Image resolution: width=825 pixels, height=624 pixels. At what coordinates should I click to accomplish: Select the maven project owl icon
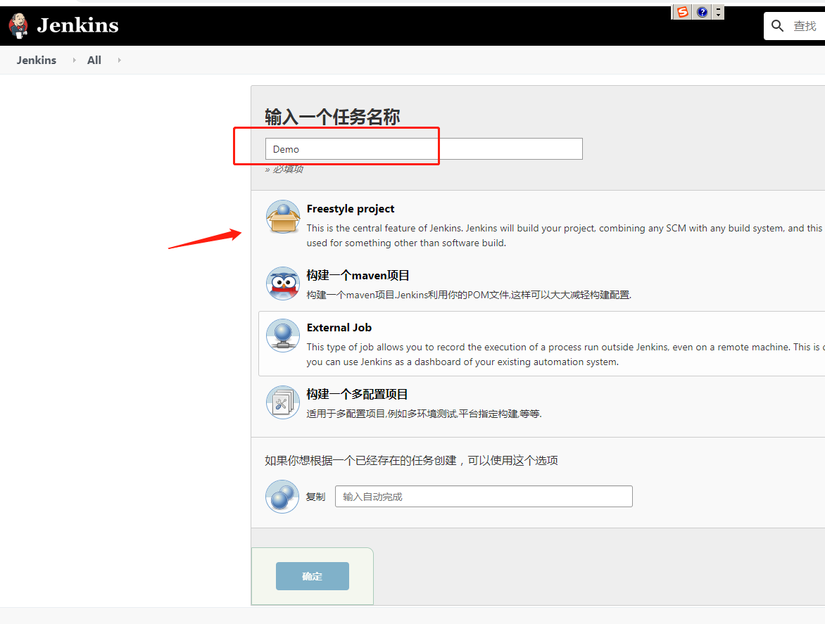point(282,284)
